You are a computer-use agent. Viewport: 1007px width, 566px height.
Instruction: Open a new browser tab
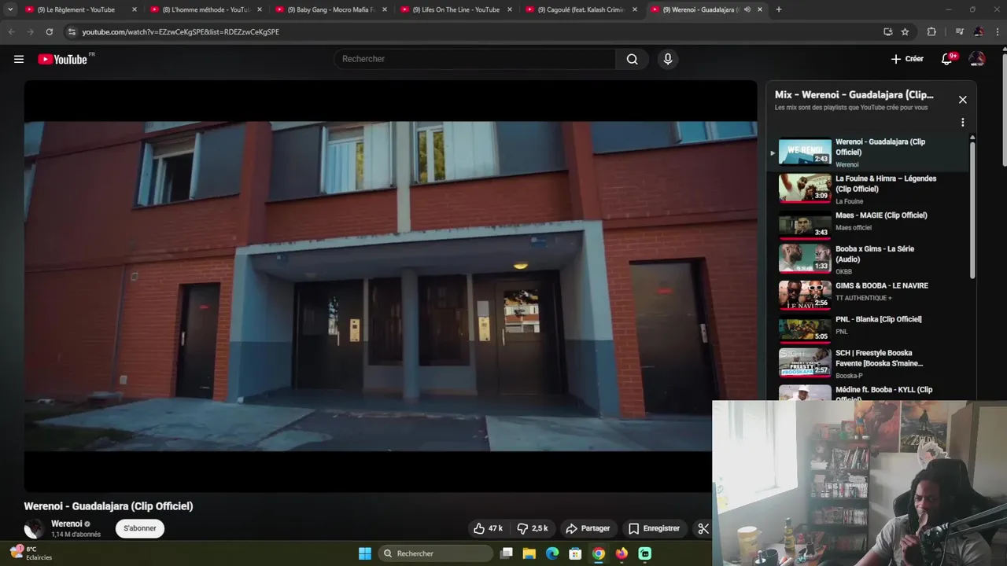pyautogui.click(x=779, y=9)
